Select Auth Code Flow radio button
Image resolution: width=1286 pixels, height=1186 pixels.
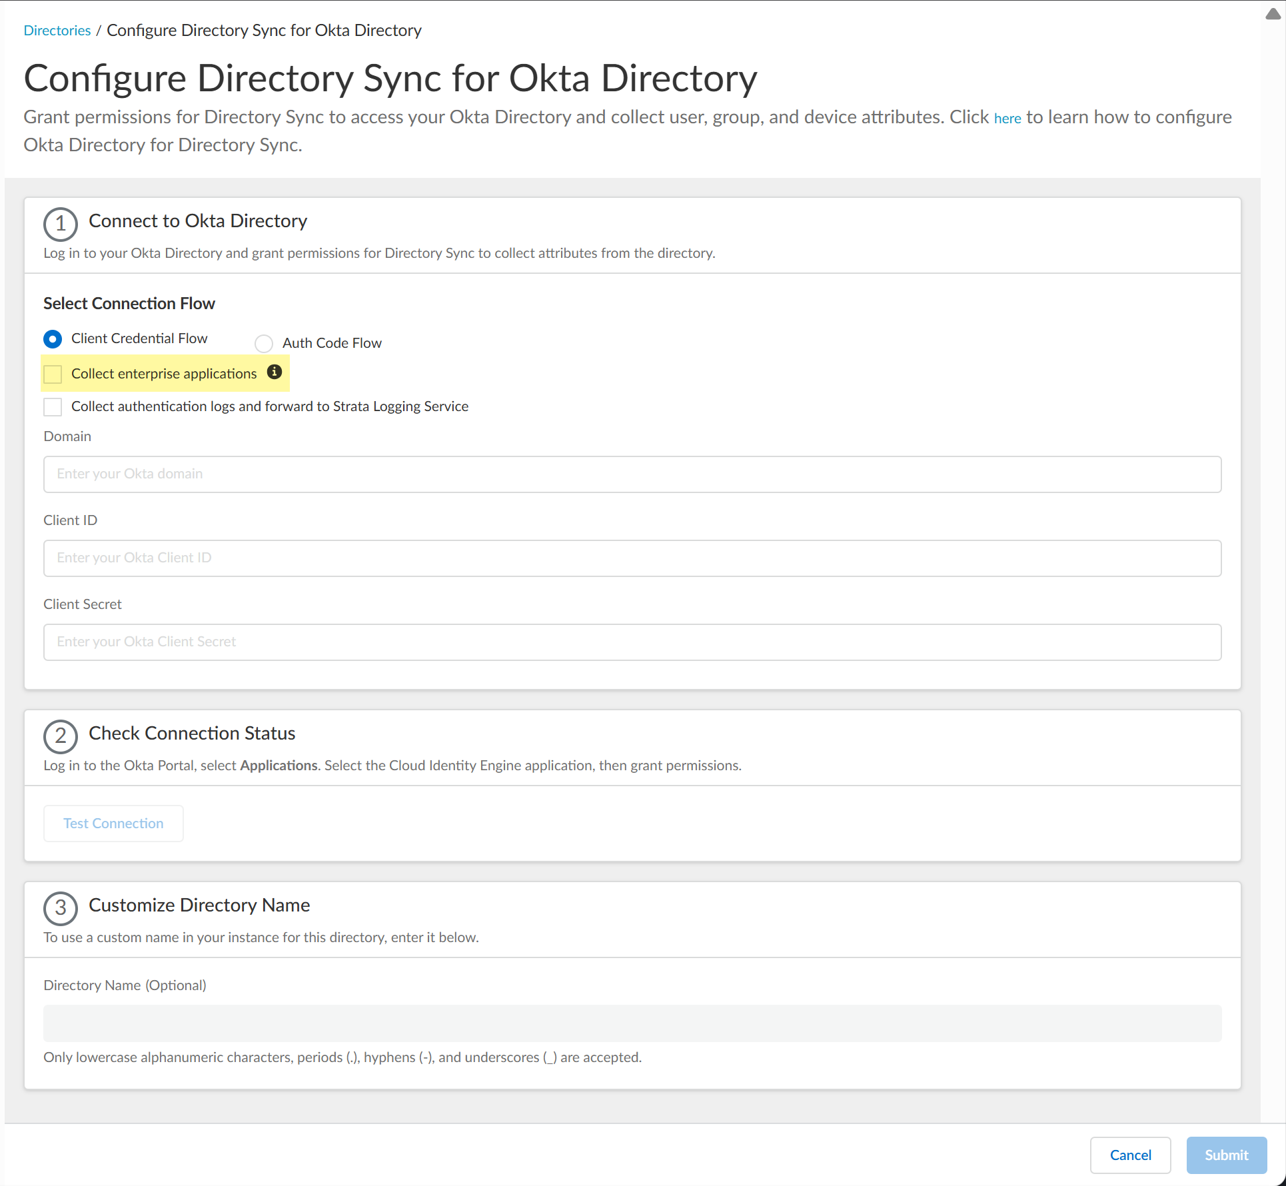(x=264, y=343)
